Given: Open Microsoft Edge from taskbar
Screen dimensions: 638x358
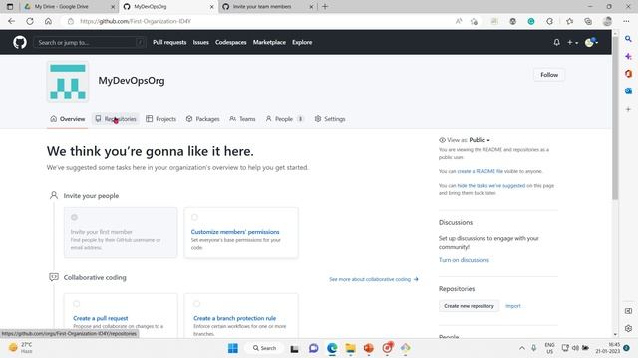Looking at the screenshot, I should (332, 348).
